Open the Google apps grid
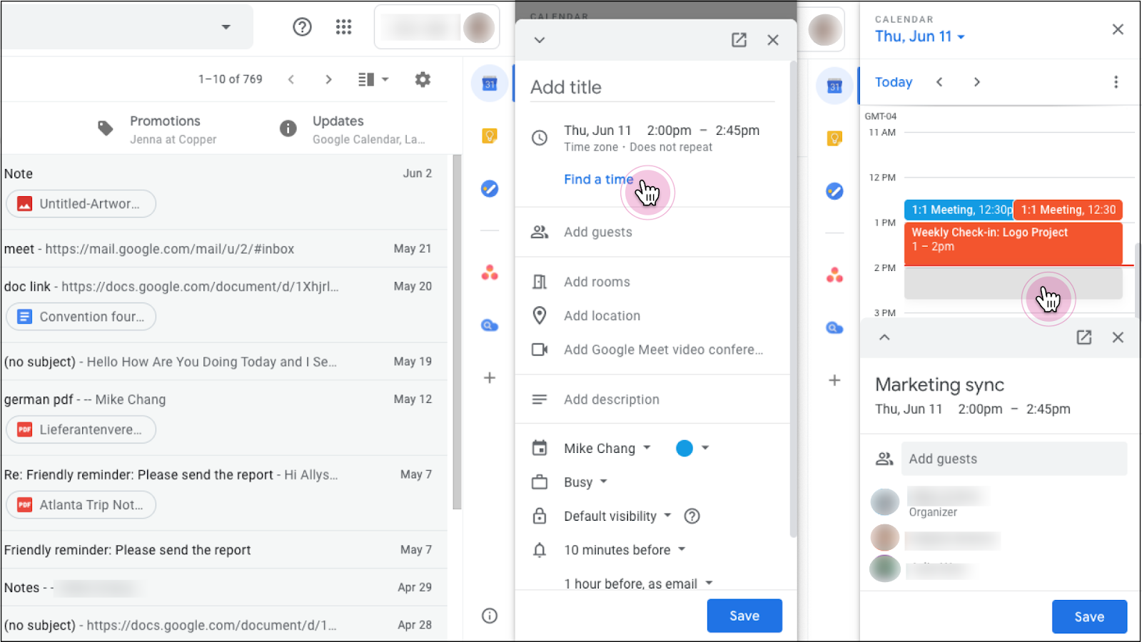This screenshot has height=642, width=1142. (343, 26)
